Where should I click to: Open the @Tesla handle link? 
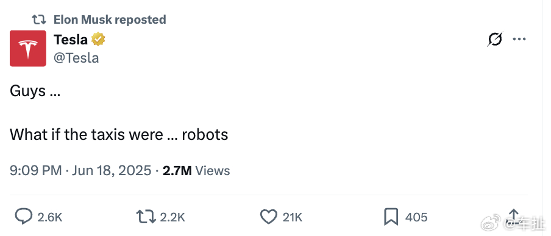tap(76, 58)
